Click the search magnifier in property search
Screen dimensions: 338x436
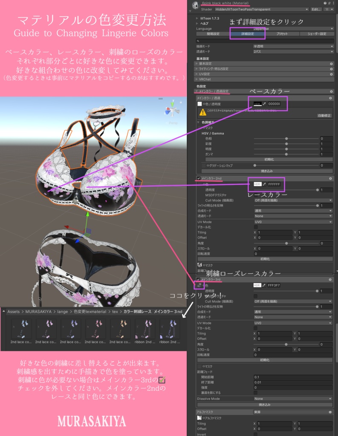coord(198,40)
